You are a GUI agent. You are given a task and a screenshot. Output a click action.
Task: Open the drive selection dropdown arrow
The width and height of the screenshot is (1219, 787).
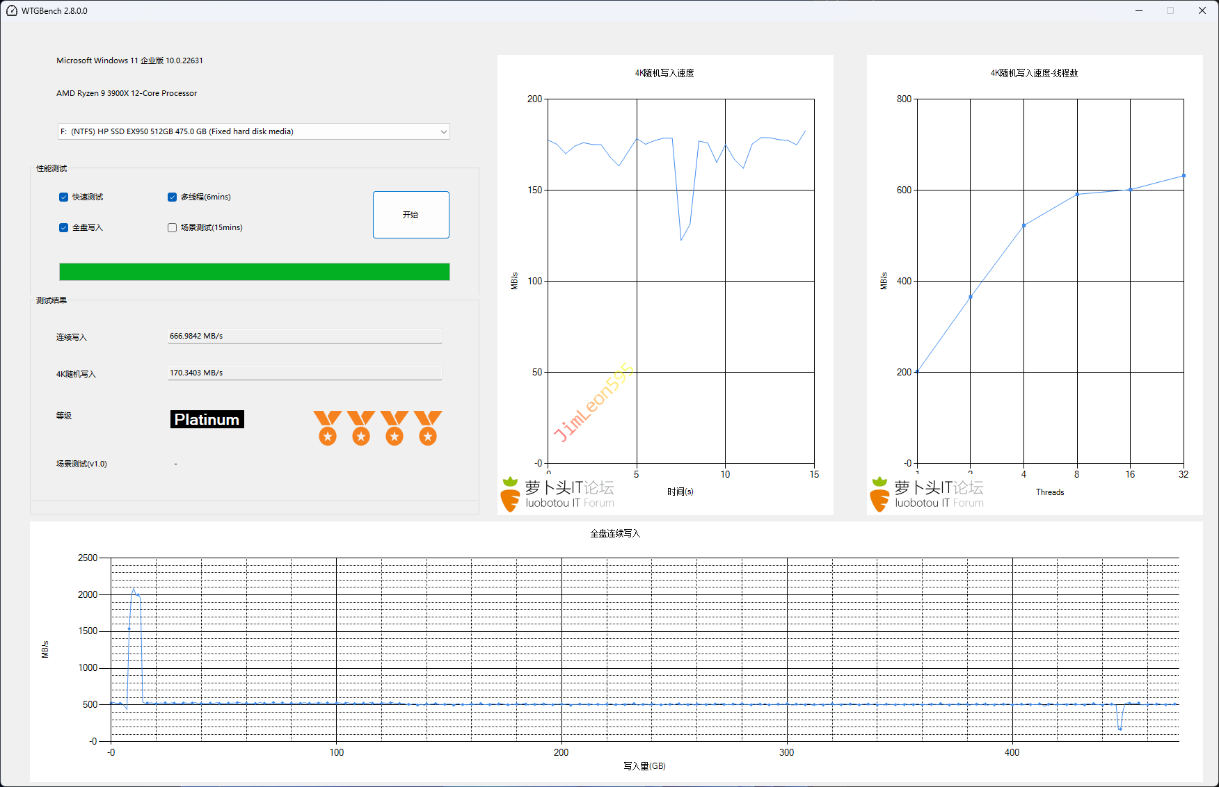tap(443, 132)
